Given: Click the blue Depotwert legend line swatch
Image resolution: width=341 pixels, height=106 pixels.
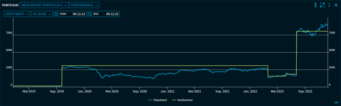Looking at the screenshot, I should click(x=150, y=100).
